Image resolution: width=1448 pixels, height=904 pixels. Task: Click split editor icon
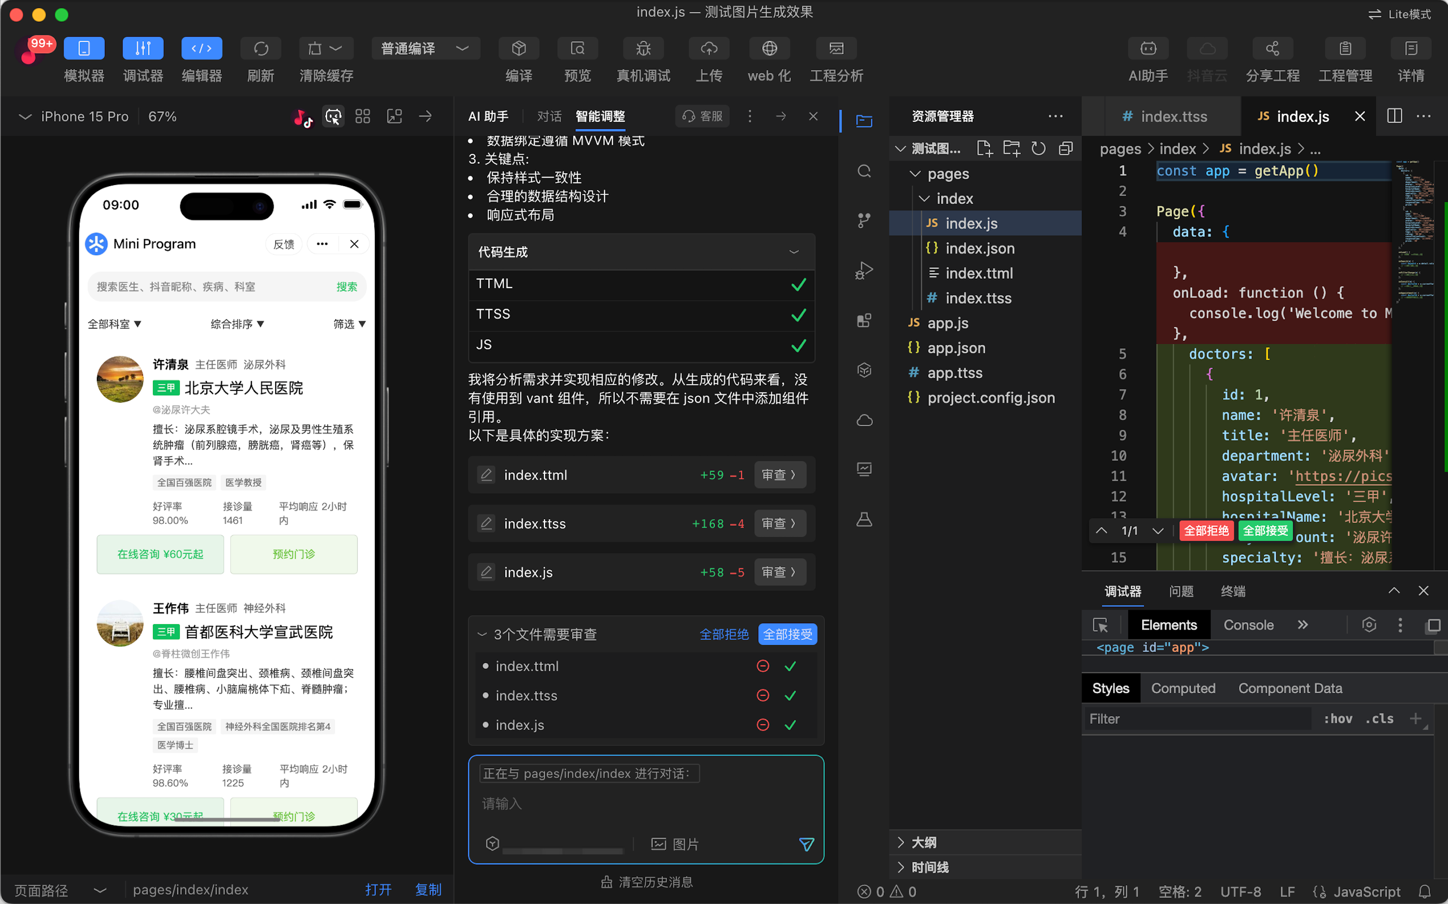1394,116
